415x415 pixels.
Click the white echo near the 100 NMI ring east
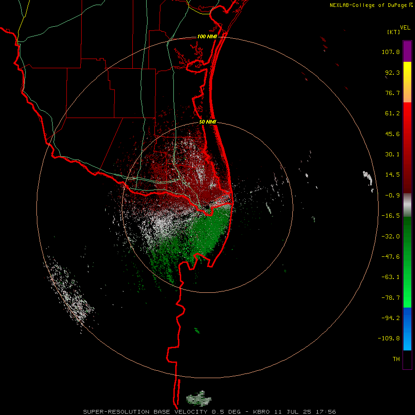point(368,178)
